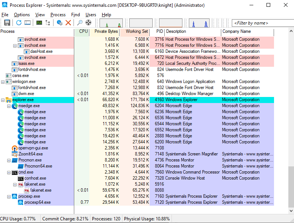The width and height of the screenshot is (294, 223).
Task: Toggle the process tree view icon
Action: click(48, 23)
